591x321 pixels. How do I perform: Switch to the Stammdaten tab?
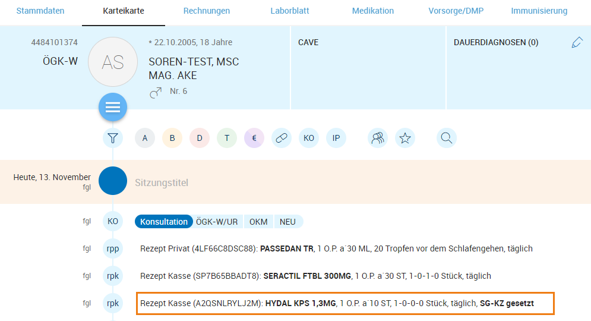(x=40, y=11)
